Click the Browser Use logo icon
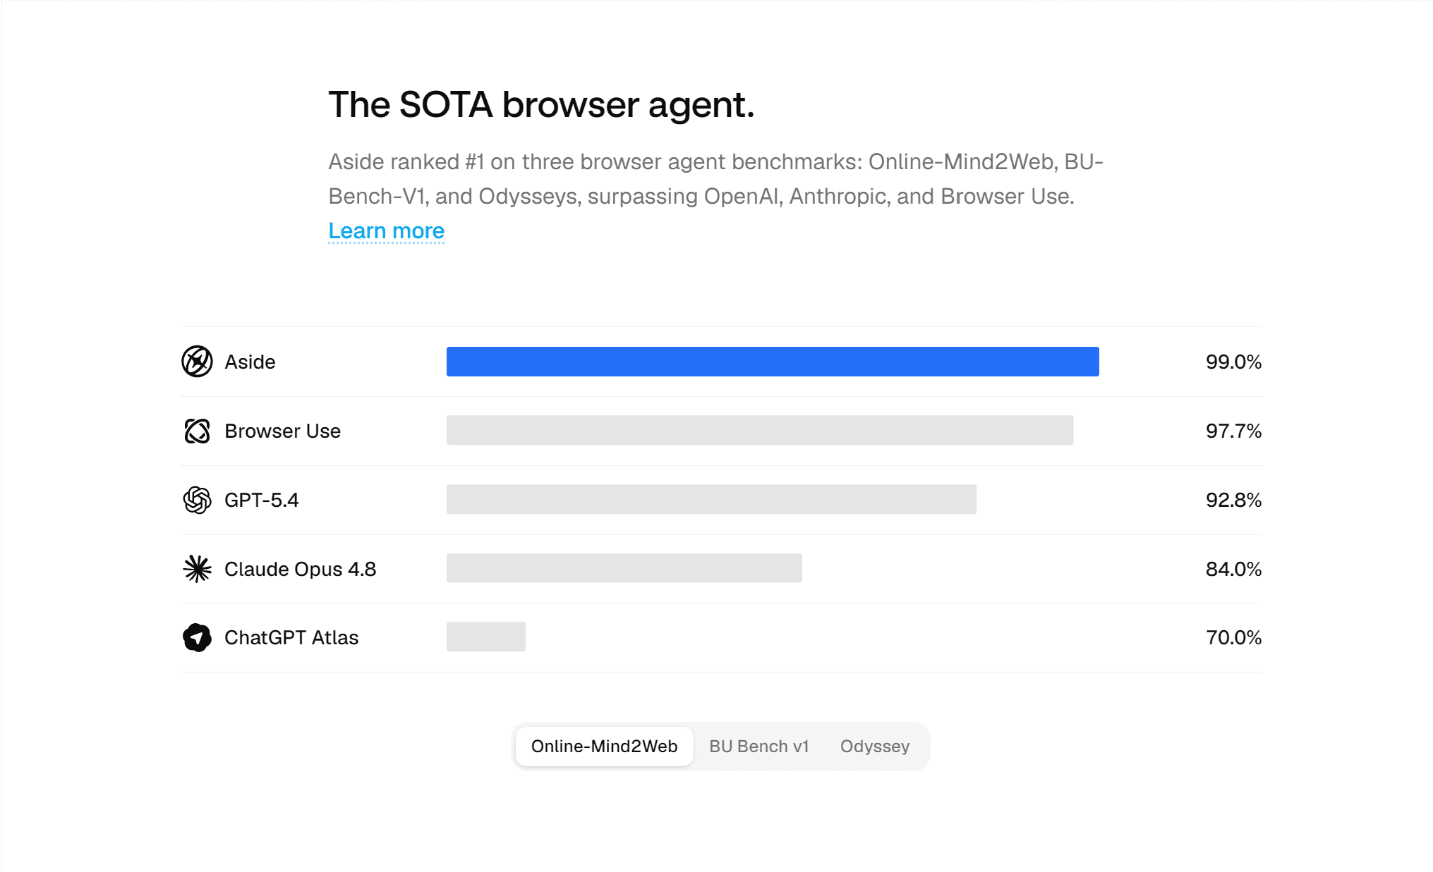This screenshot has height=872, width=1433. coord(197,431)
